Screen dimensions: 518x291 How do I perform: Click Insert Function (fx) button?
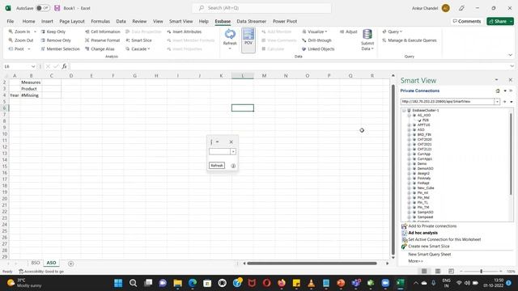click(65, 66)
